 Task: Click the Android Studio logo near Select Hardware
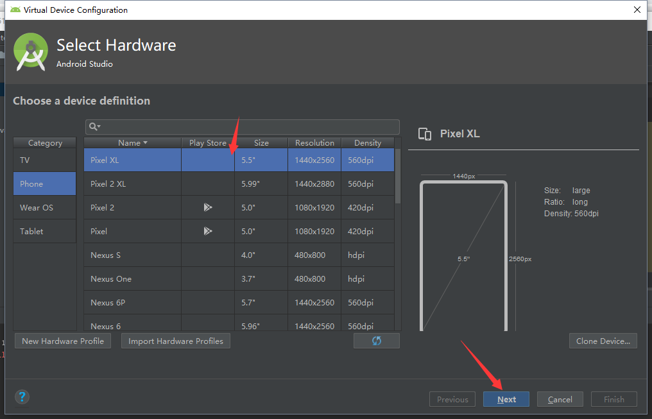30,51
